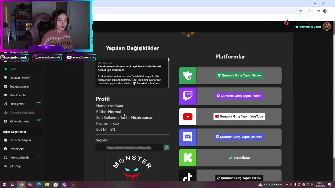Click the blurred Bağışlar link field

pos(129,148)
